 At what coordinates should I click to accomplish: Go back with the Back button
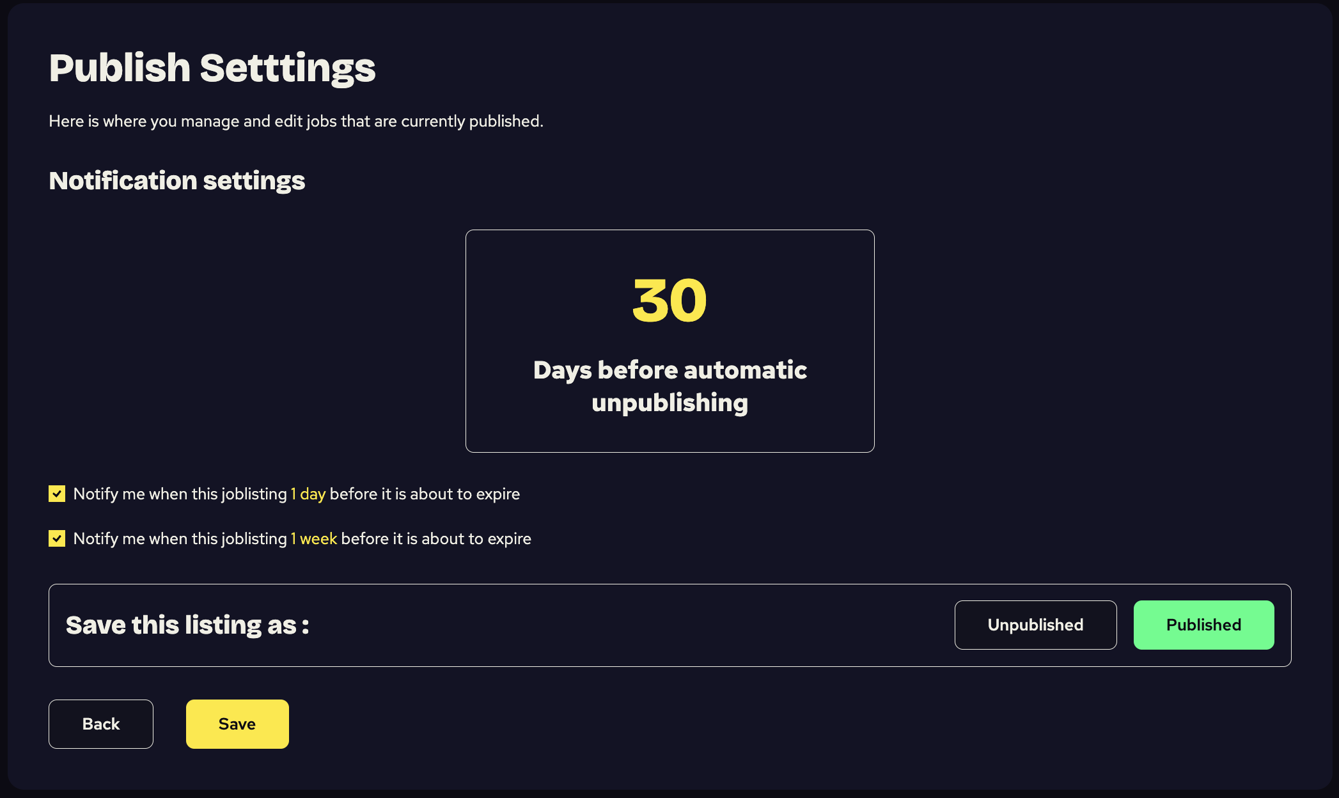pos(101,724)
